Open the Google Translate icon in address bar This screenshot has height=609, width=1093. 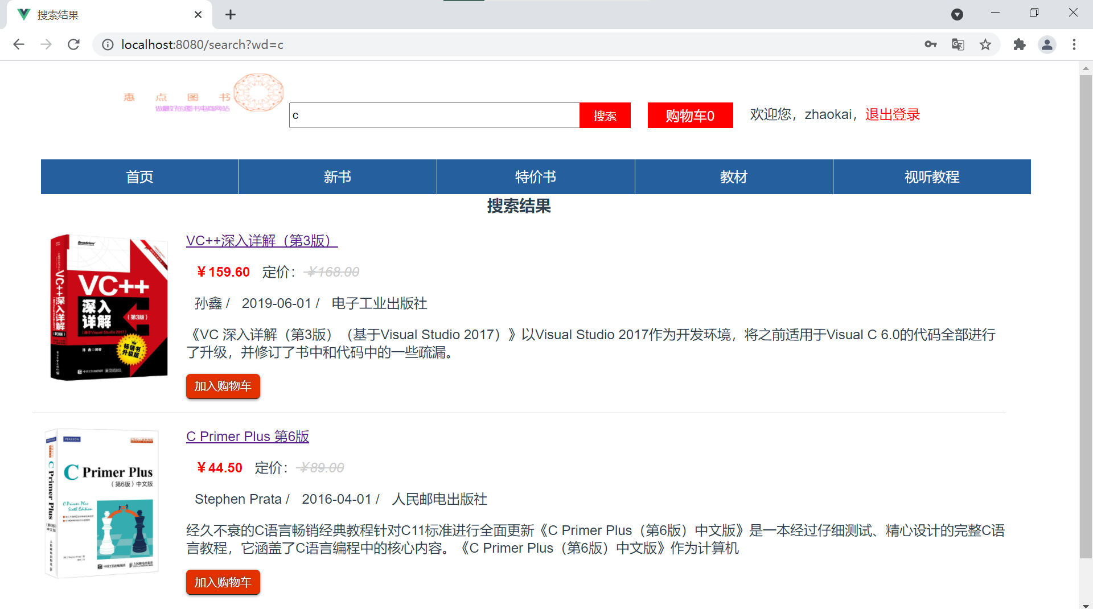[958, 44]
